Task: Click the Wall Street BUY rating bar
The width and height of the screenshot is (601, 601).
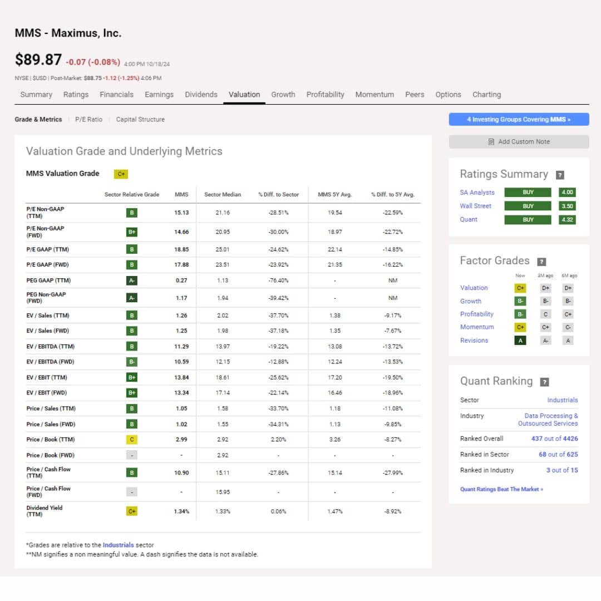Action: tap(528, 206)
